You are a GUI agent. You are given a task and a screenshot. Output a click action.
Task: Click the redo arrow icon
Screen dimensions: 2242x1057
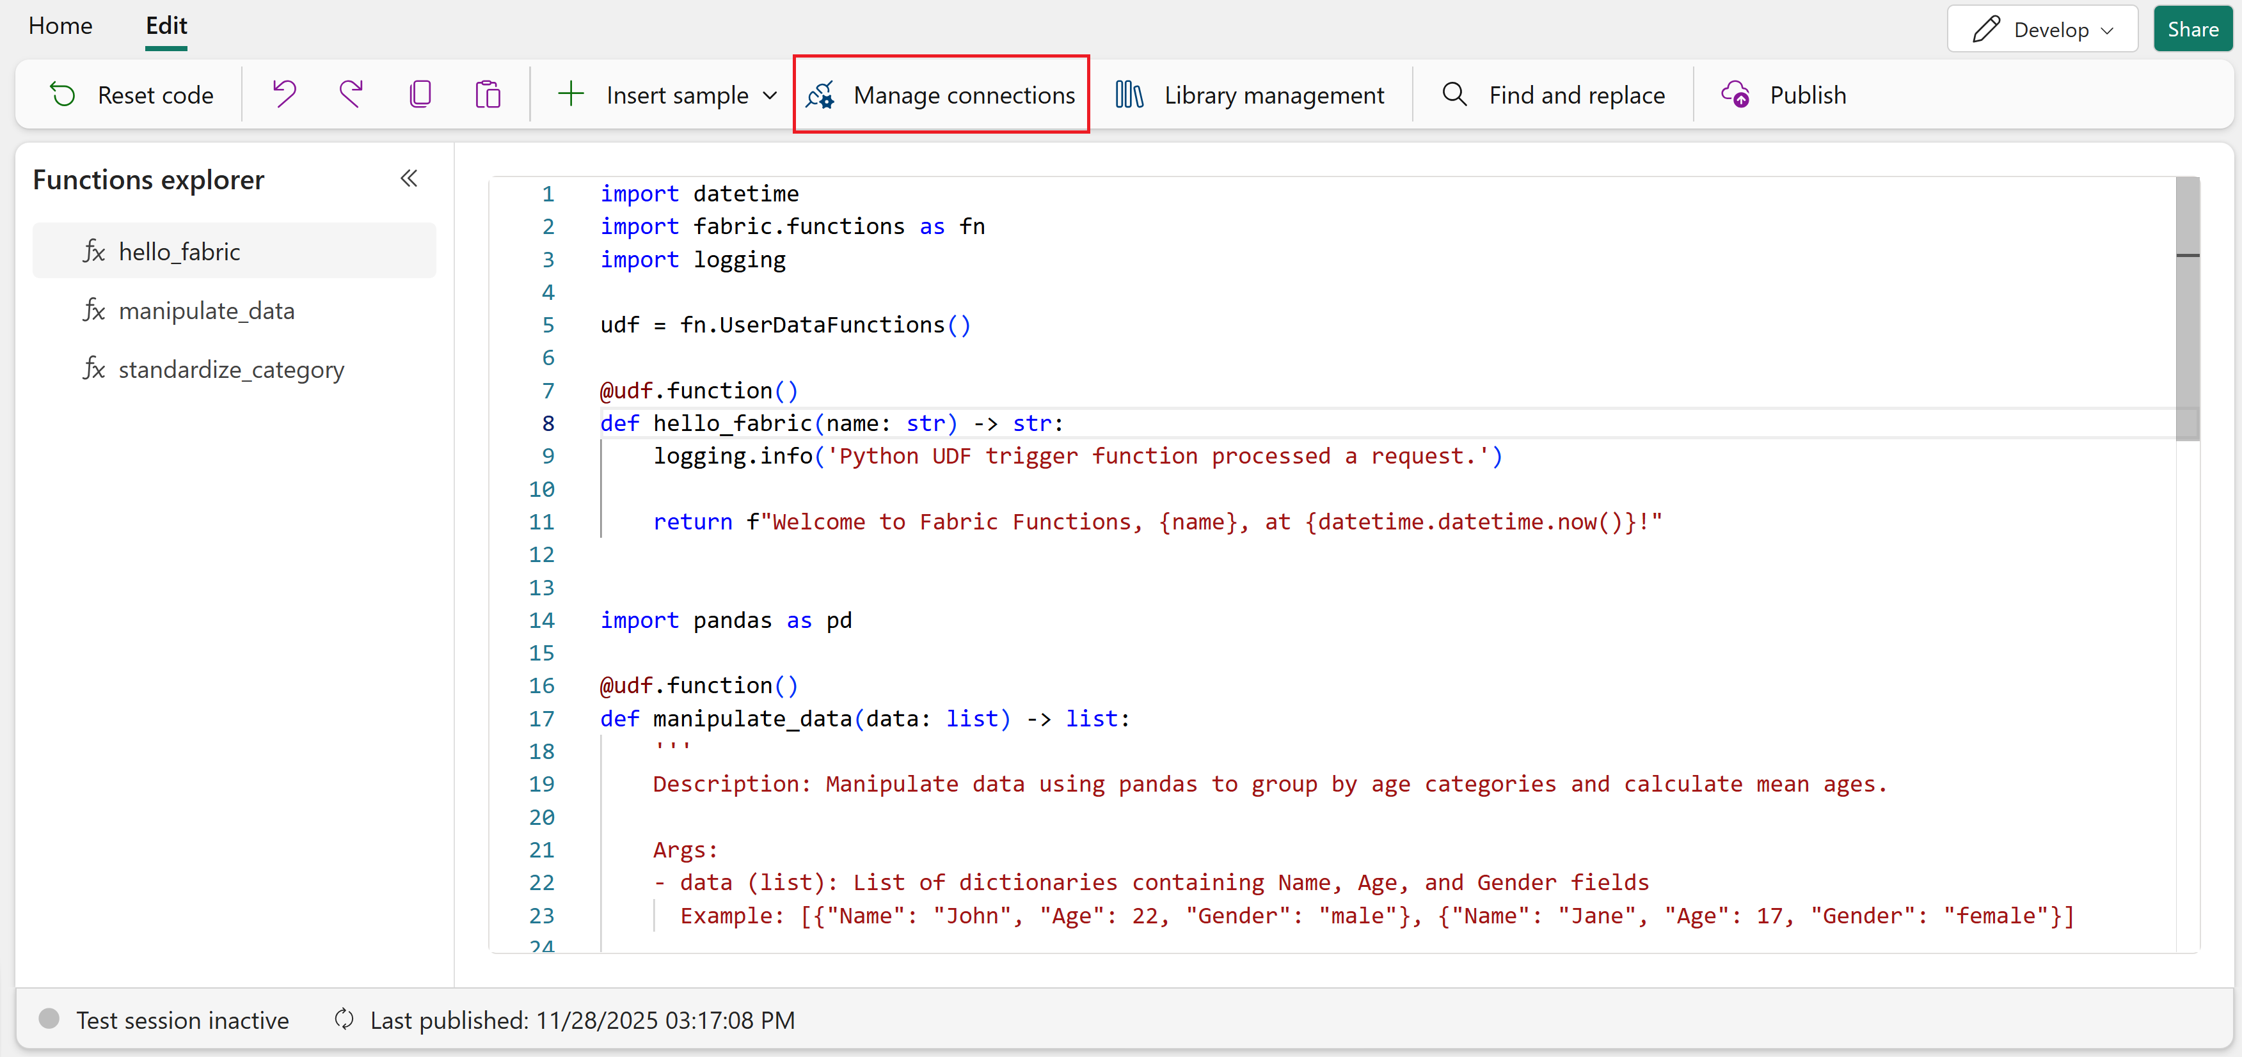pos(352,94)
